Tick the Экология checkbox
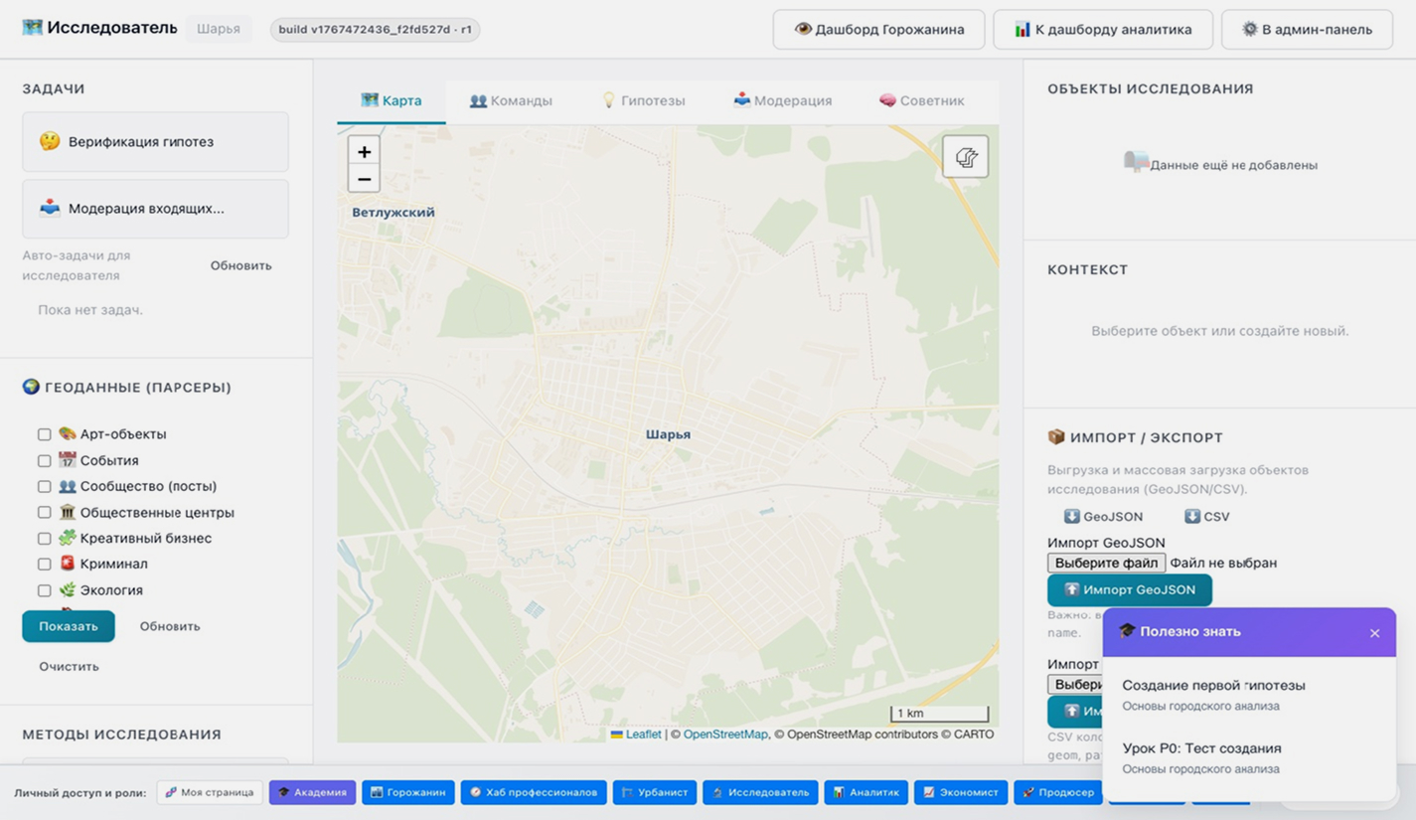This screenshot has width=1416, height=820. coord(45,590)
